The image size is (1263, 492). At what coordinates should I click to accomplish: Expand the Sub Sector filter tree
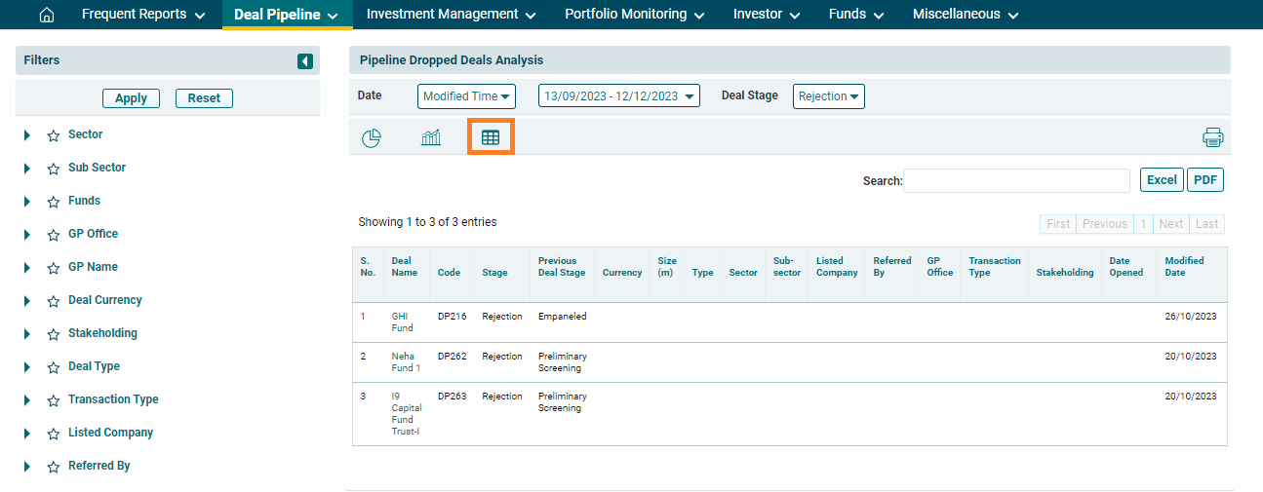click(27, 169)
